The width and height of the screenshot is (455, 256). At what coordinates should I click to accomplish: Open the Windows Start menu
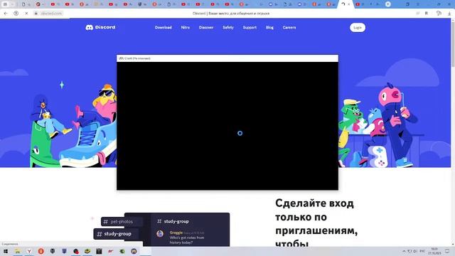[6, 251]
